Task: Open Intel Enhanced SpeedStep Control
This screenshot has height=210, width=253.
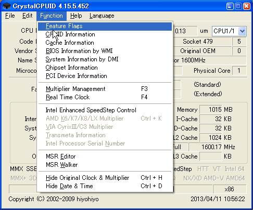Action: click(x=105, y=110)
